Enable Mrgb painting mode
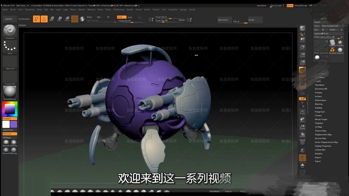Viewport: 349px width, 196px height. (89, 17)
